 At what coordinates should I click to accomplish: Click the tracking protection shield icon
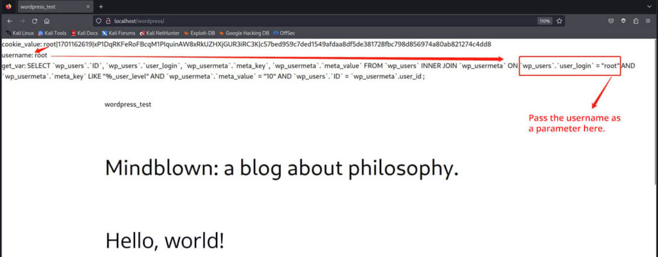coord(98,21)
